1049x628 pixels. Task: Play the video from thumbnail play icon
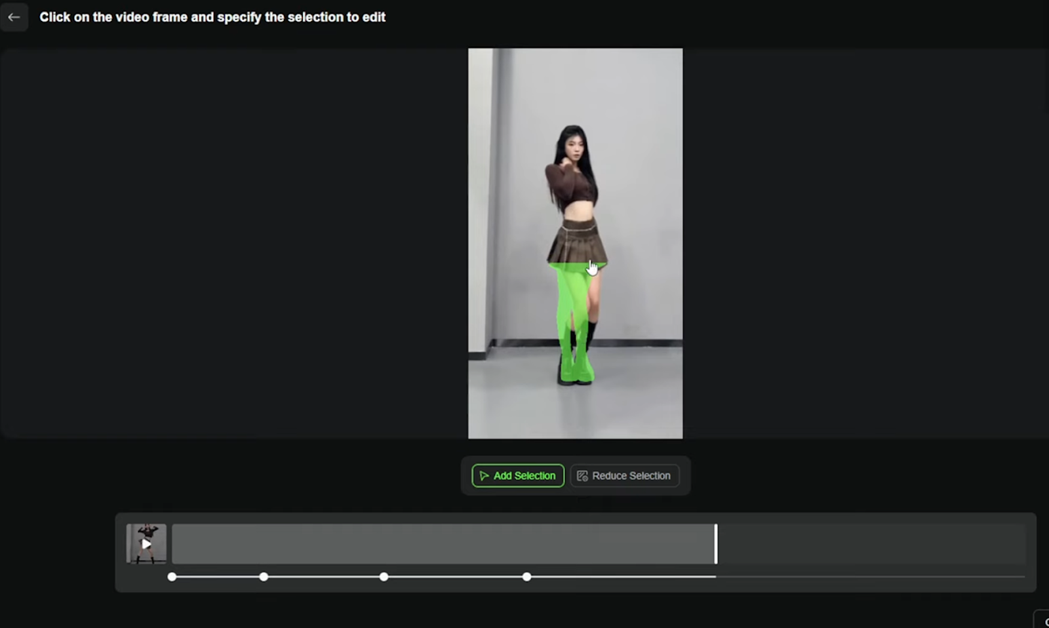pyautogui.click(x=146, y=543)
